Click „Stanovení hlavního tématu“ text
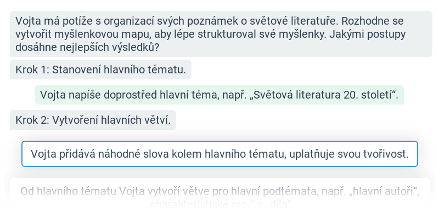The width and height of the screenshot is (439, 219). point(119,70)
